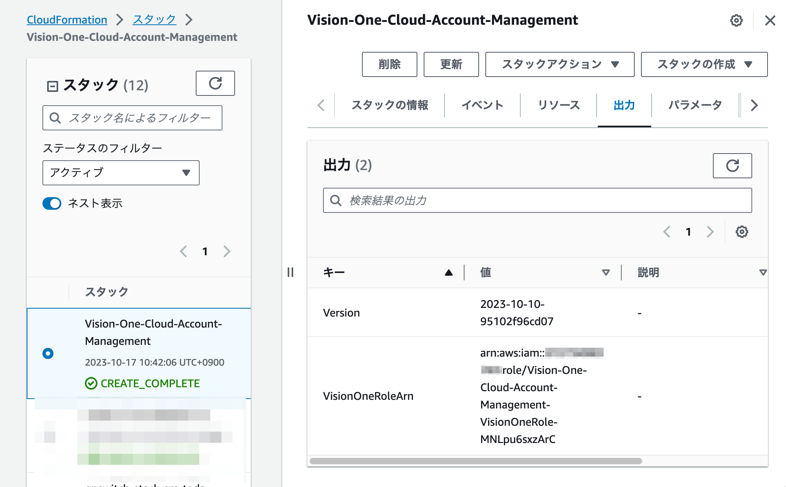The image size is (786, 487).
Task: Open the page settings gear near the stack title
Action: click(x=736, y=21)
